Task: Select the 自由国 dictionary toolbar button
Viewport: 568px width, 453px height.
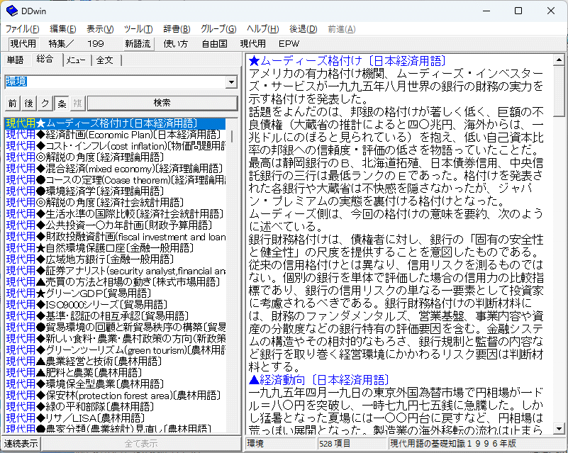Action: 214,44
